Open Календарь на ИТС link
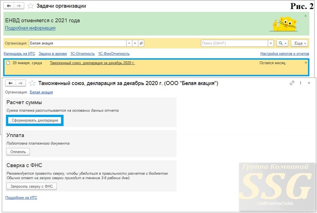The image size is (317, 213). point(19,54)
